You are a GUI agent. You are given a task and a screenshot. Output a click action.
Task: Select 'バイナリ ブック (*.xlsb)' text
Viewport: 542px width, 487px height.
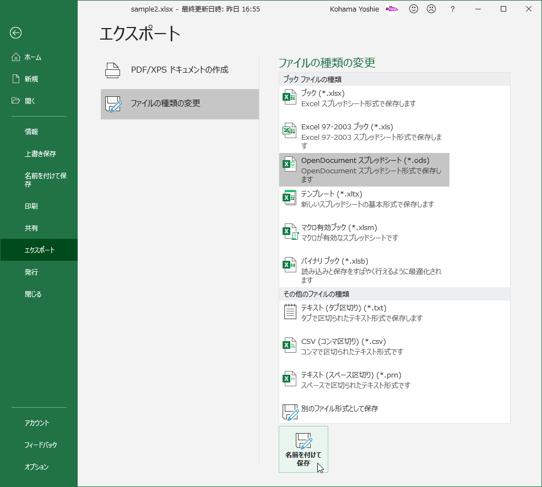tap(334, 261)
